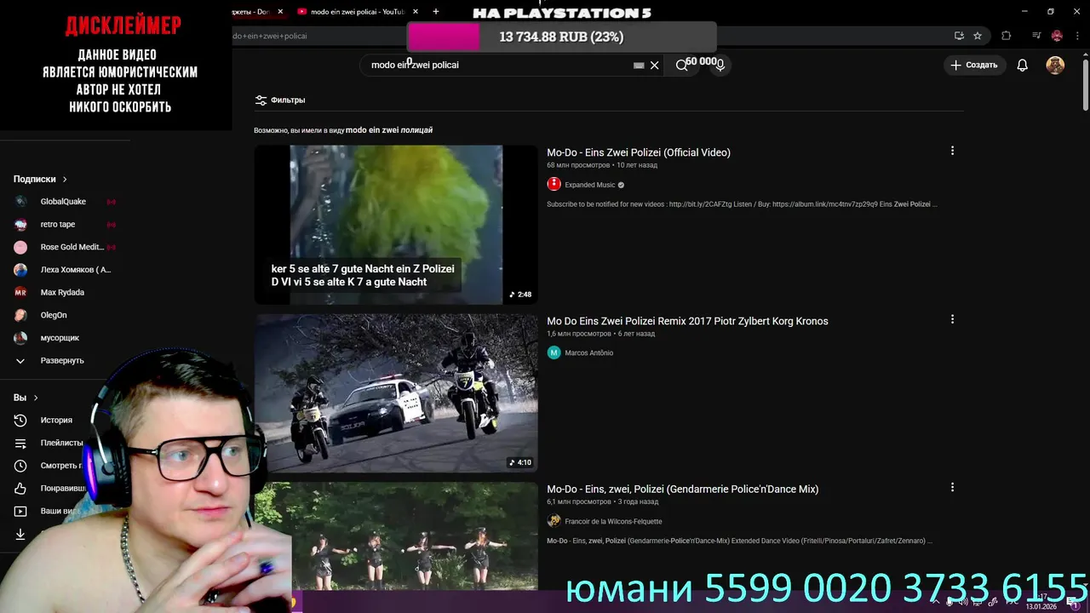The image size is (1090, 613).
Task: Expand the Вы section header
Action: (26, 398)
